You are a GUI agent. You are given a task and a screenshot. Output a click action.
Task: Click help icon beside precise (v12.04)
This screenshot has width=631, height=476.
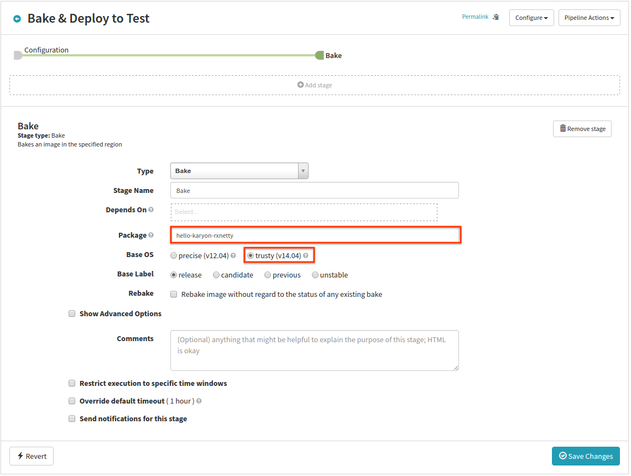[233, 255]
